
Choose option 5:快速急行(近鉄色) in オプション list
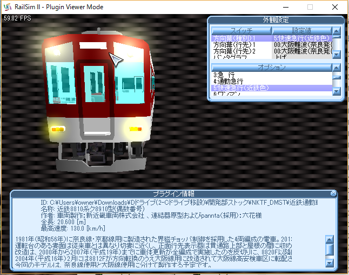coord(272,88)
